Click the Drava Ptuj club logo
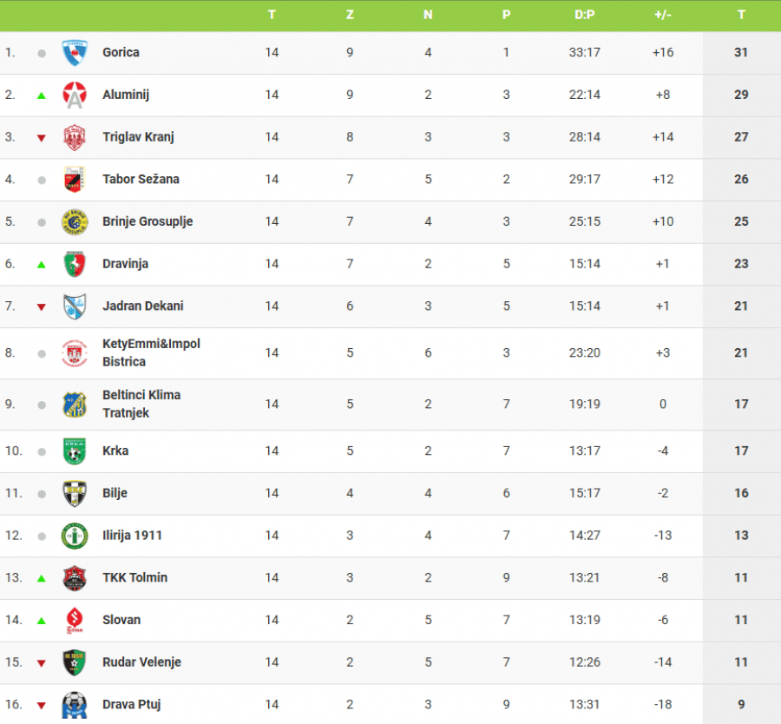The image size is (781, 724). click(x=74, y=705)
